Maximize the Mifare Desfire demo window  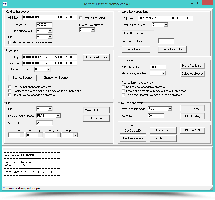[198, 3]
